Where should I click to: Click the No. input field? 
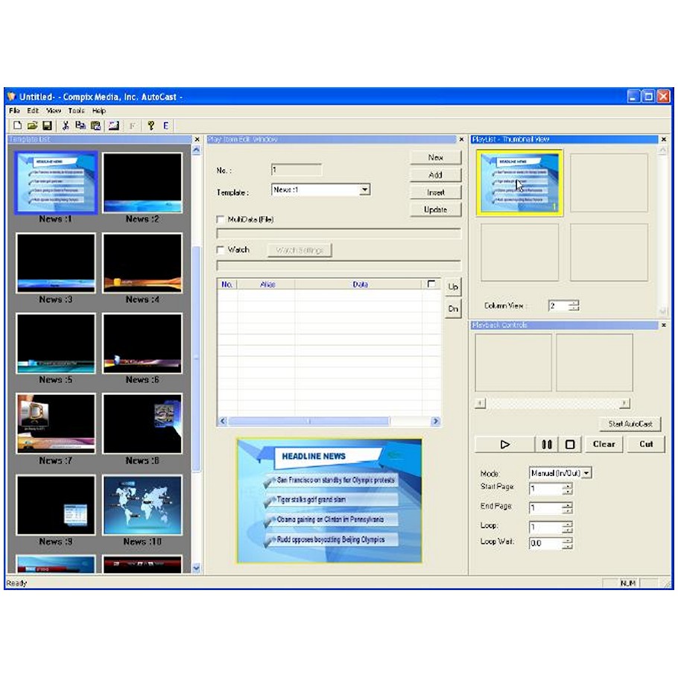(x=297, y=170)
